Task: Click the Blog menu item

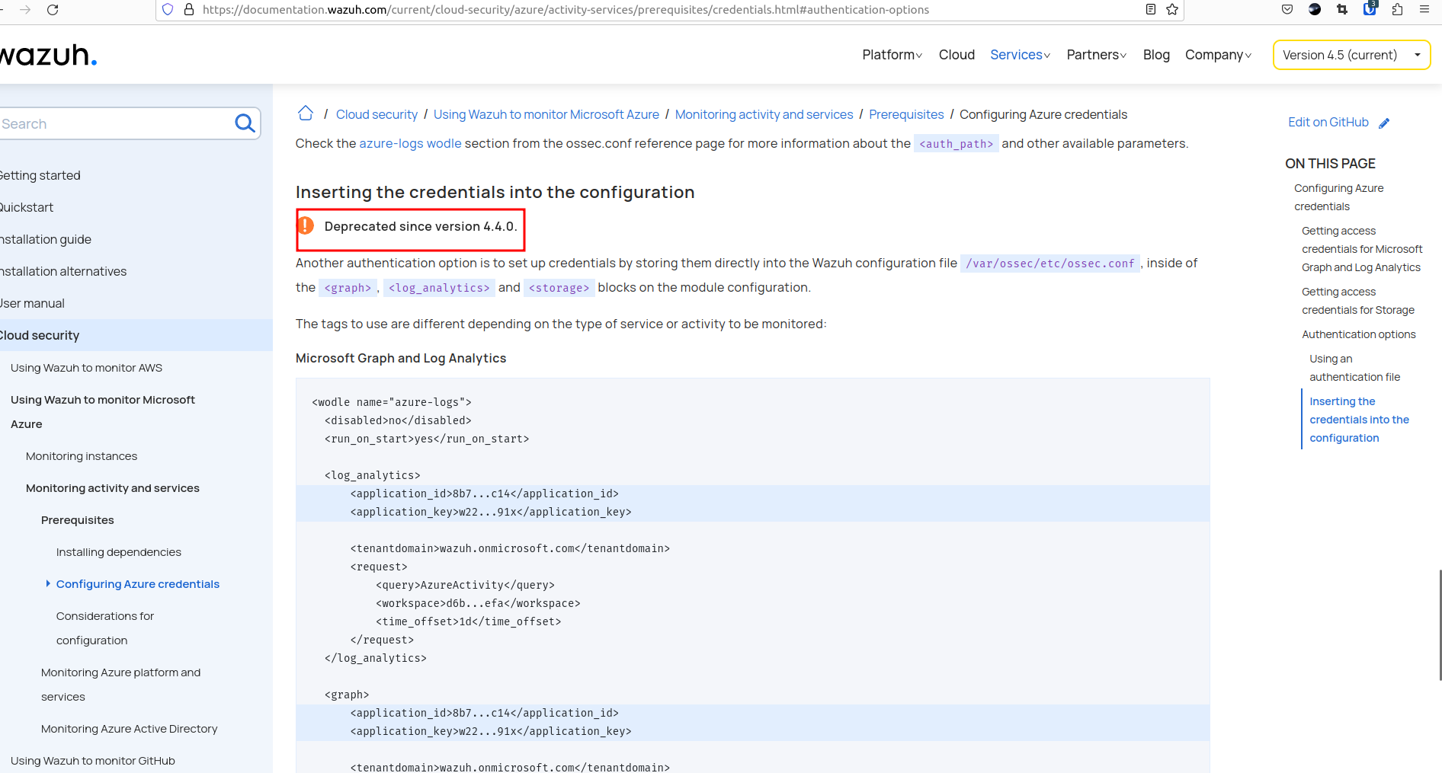Action: coord(1156,54)
